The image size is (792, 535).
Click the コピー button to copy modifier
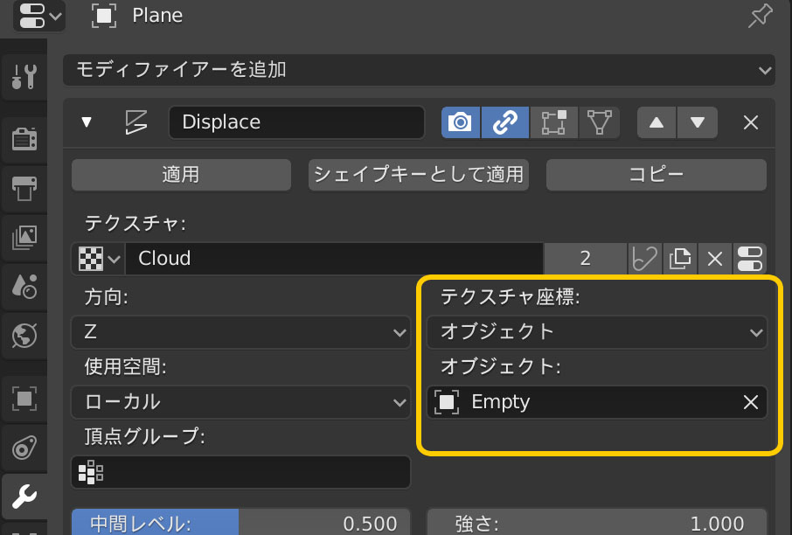(x=656, y=174)
